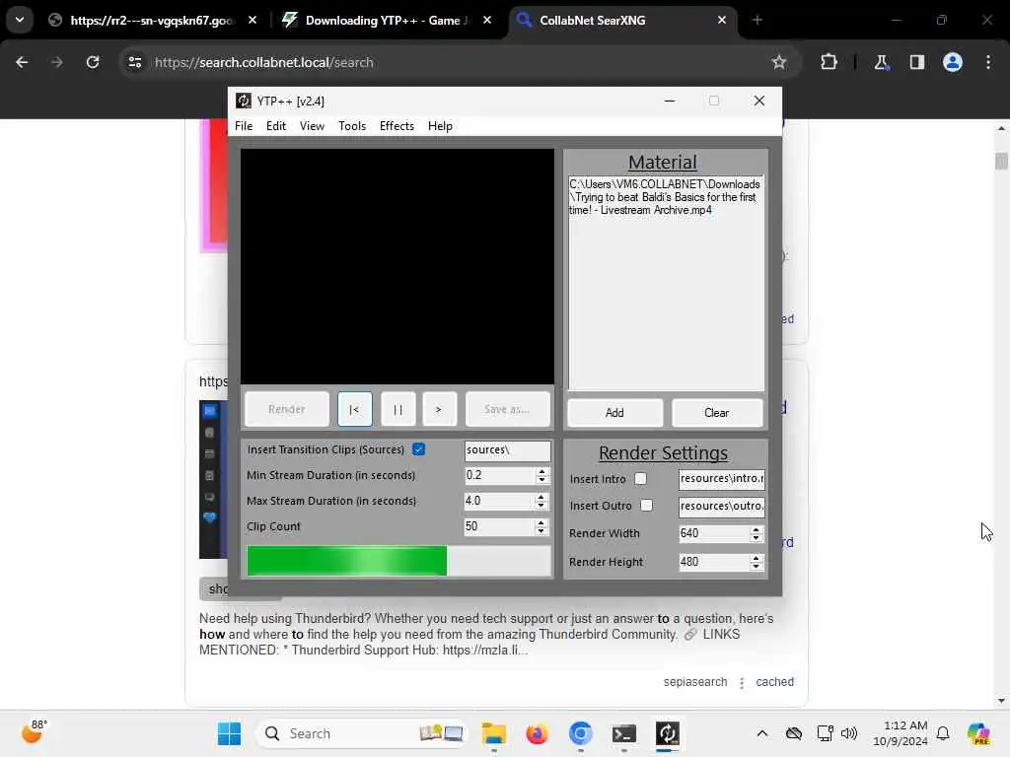The height and width of the screenshot is (757, 1010).
Task: Click the browser address bar URL
Action: 264,62
